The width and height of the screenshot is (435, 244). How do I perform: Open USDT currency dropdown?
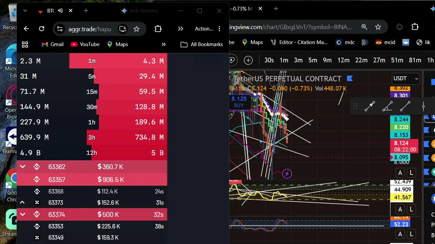point(405,79)
